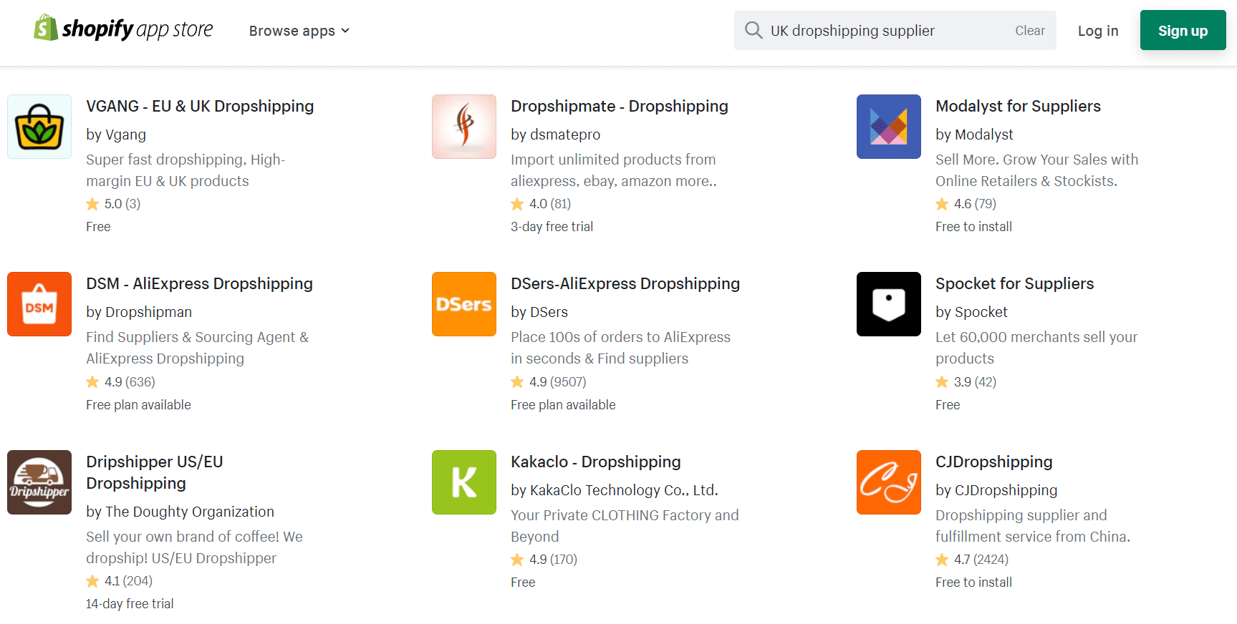This screenshot has width=1237, height=624.
Task: Open VGANG - EU & UK Dropshipping title
Action: [x=200, y=106]
